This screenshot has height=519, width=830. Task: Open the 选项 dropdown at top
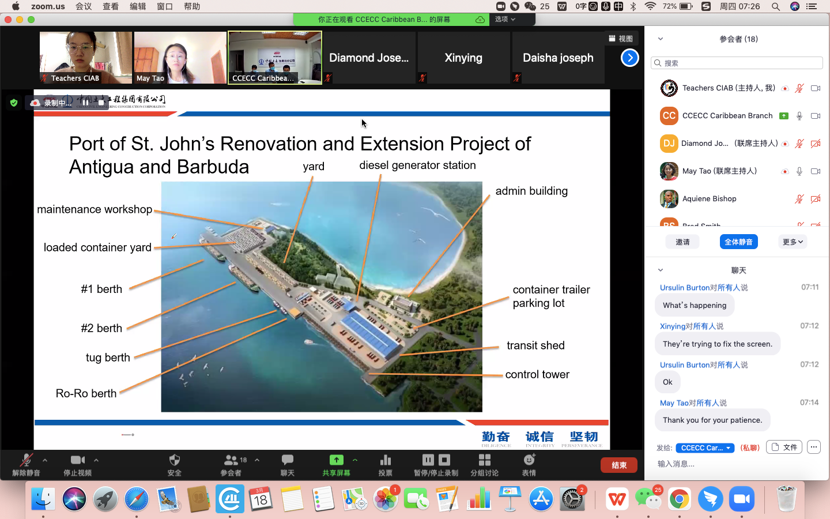click(x=505, y=19)
